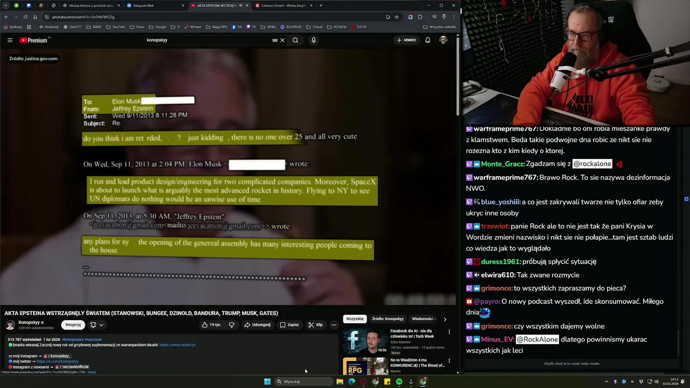Screen dimensions: 690x388
Task: Bookmark this page with the star
Action: coord(397,17)
